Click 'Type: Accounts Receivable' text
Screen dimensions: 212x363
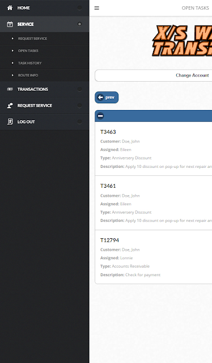click(125, 267)
